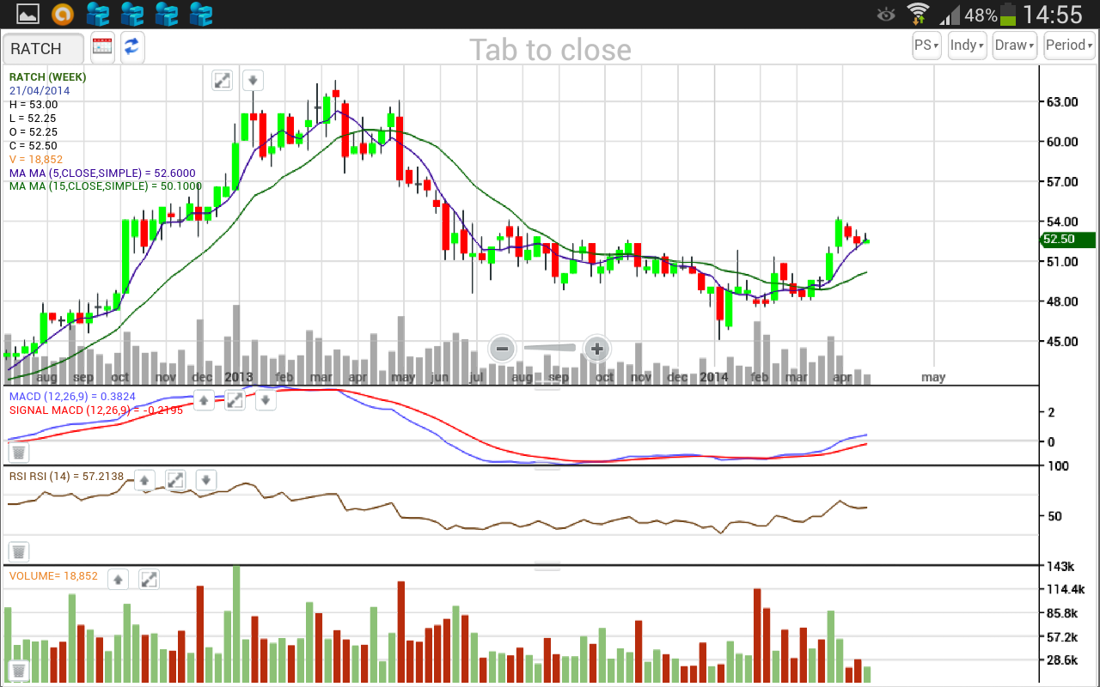Adjust the zoom slider between minus and plus
Viewport: 1100px width, 687px height.
[550, 347]
